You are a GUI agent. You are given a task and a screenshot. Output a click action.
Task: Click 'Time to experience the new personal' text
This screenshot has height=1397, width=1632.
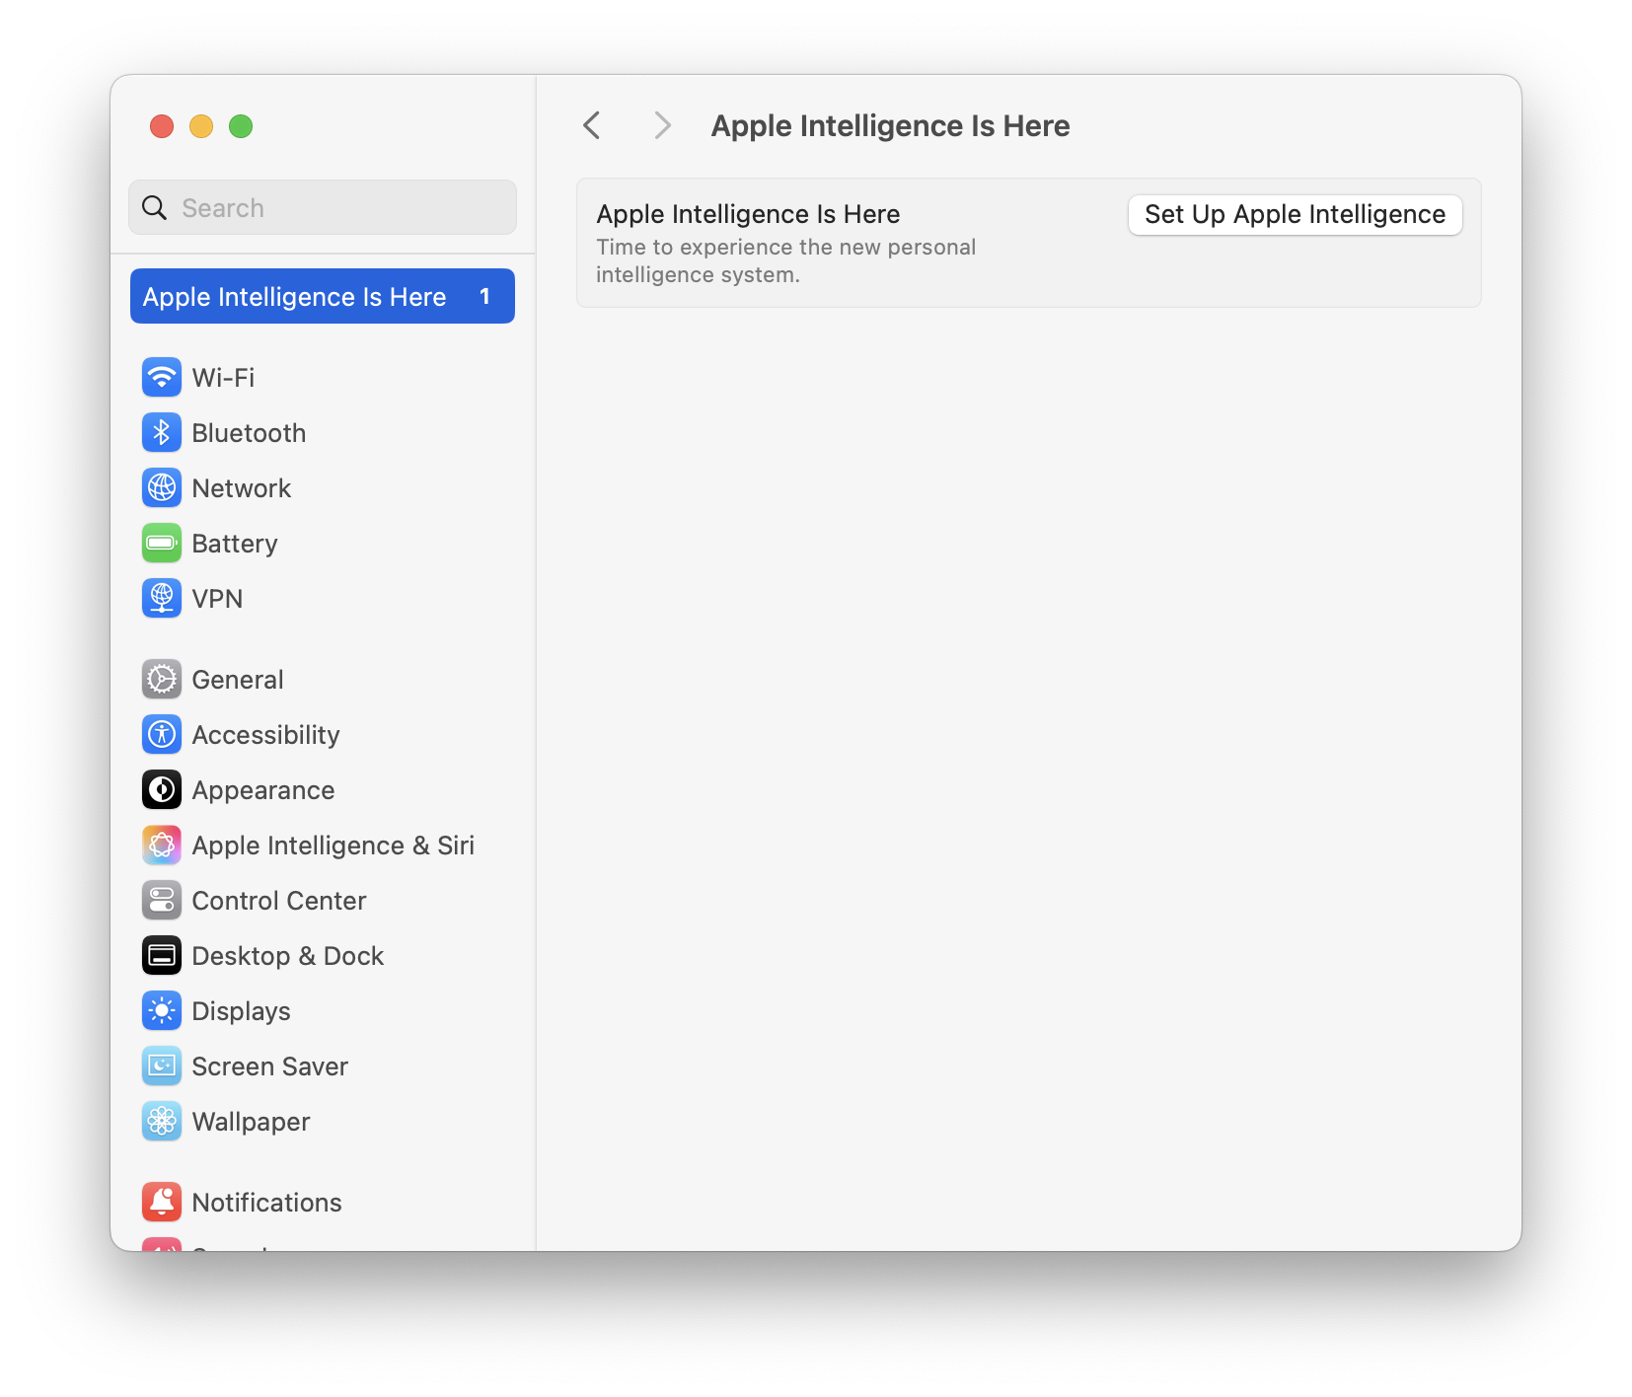pos(785,247)
